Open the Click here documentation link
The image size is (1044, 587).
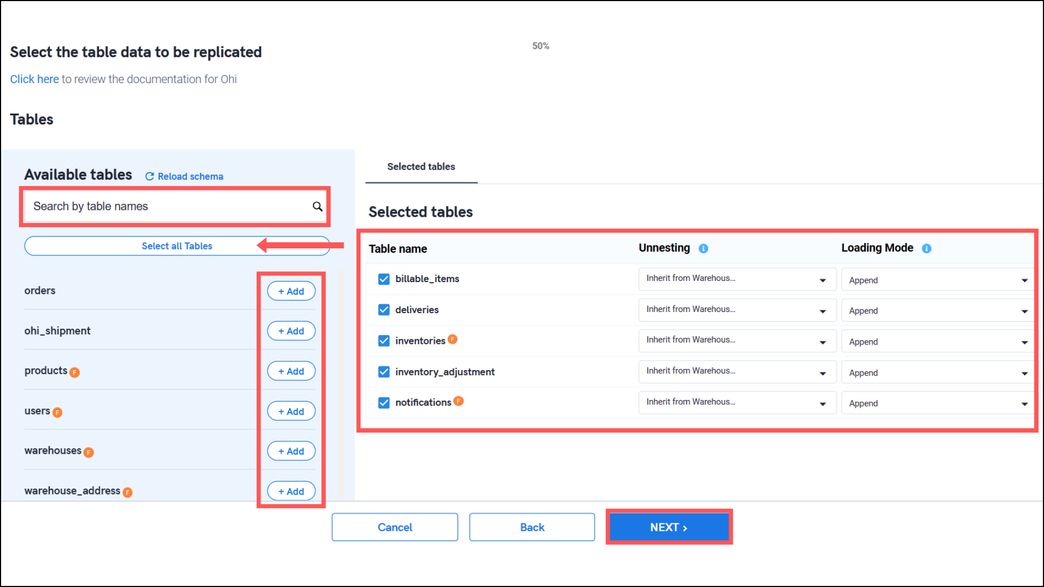click(34, 79)
